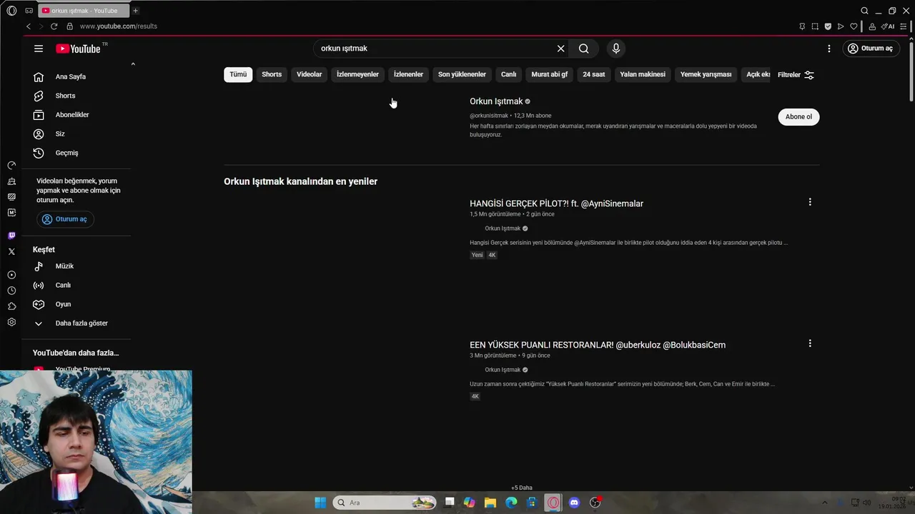This screenshot has width=915, height=514.
Task: Click channel name under HANGİSİ GERÇEK PİLOT video
Action: 503,228
